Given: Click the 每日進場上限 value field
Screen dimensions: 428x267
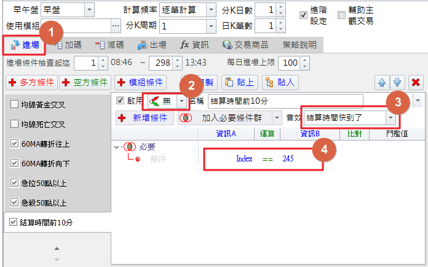Looking at the screenshot, I should coord(290,63).
